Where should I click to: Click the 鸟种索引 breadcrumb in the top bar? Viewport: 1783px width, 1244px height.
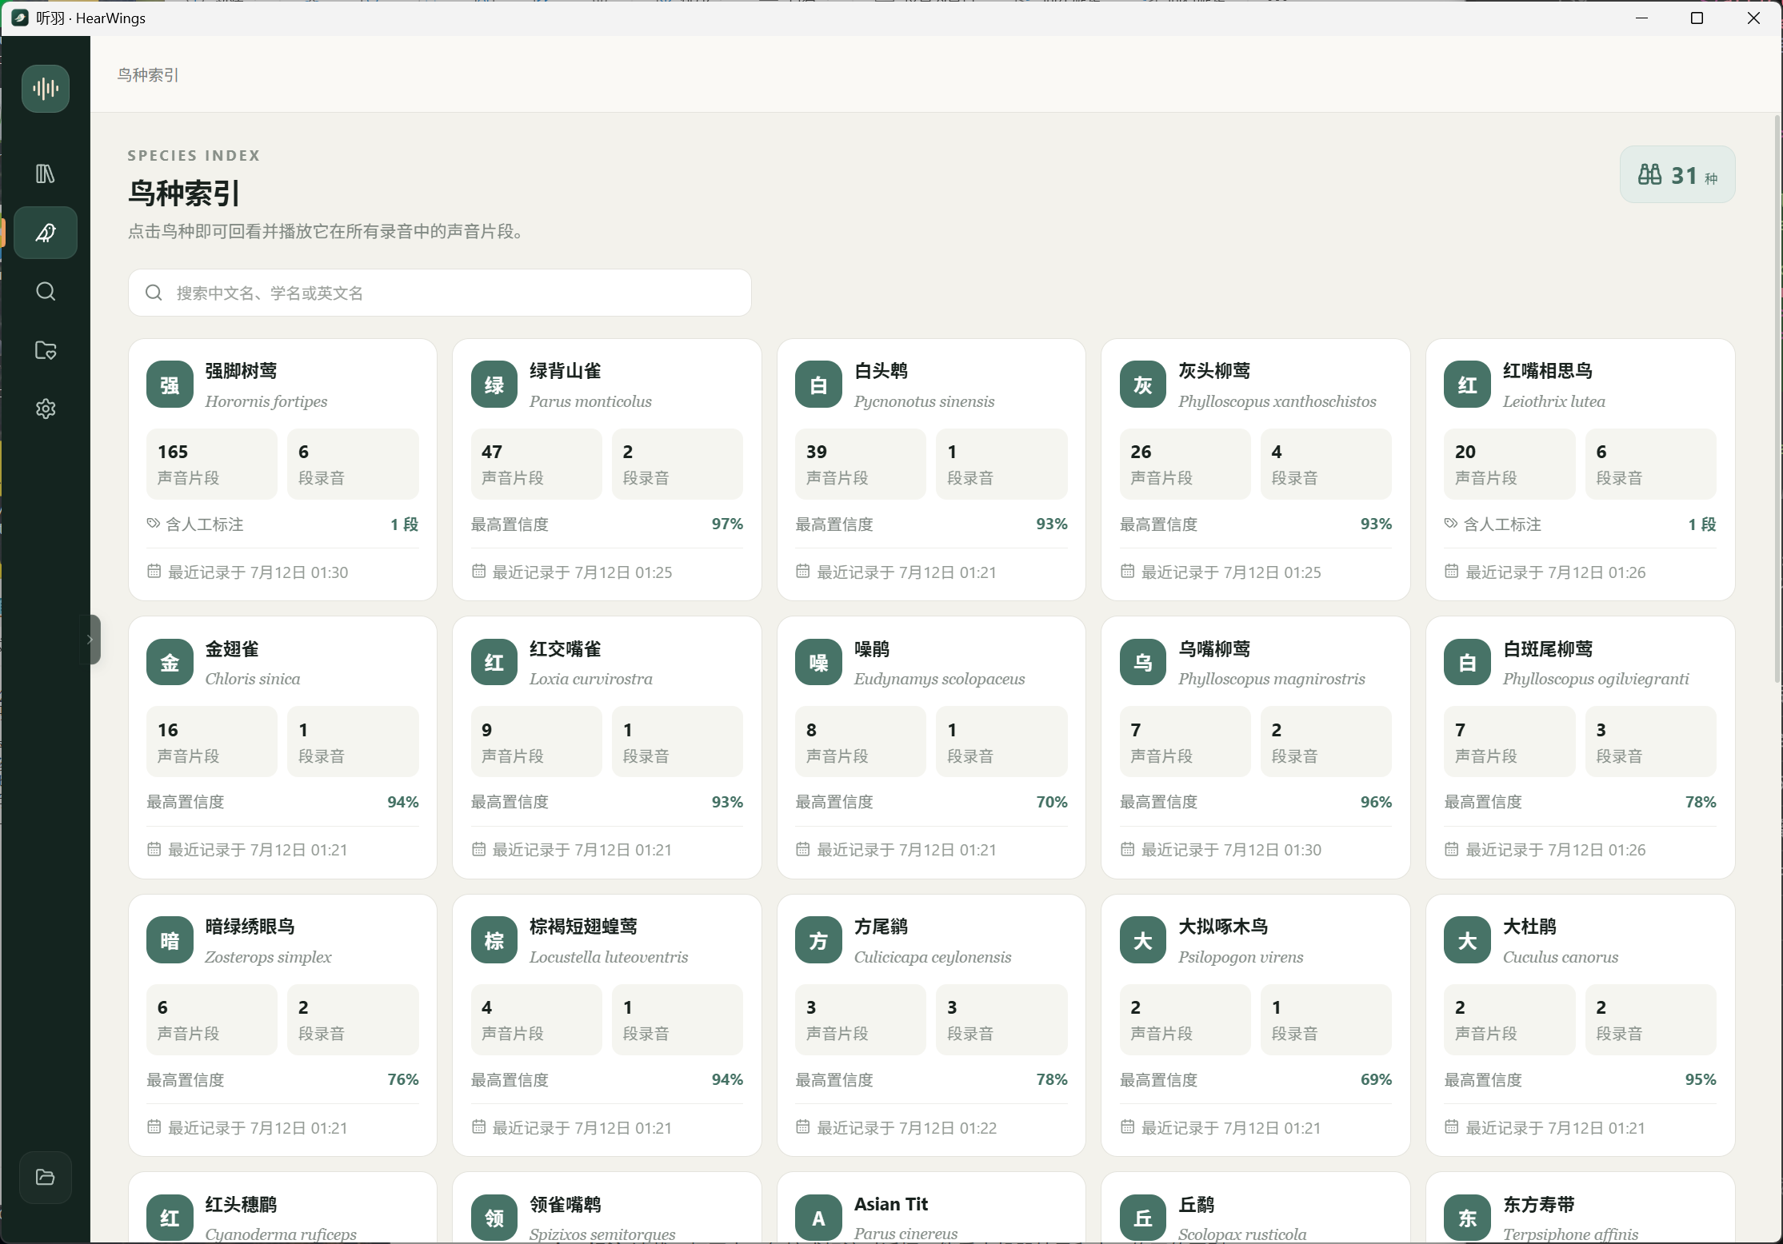click(x=148, y=74)
